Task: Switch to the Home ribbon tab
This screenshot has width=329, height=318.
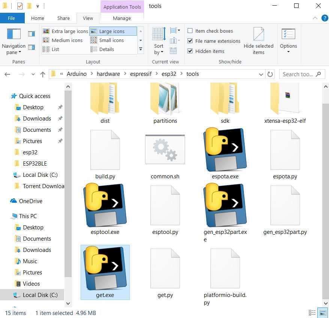Action: [38, 18]
